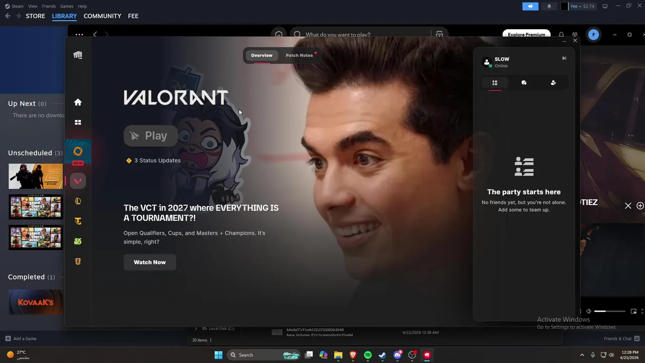Viewport: 645px width, 363px height.
Task: Show hidden system tray icons
Action: [x=582, y=355]
